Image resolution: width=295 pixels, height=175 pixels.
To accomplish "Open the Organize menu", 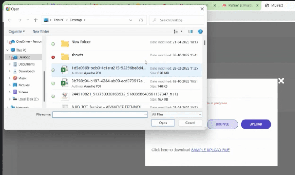I will pyautogui.click(x=16, y=31).
